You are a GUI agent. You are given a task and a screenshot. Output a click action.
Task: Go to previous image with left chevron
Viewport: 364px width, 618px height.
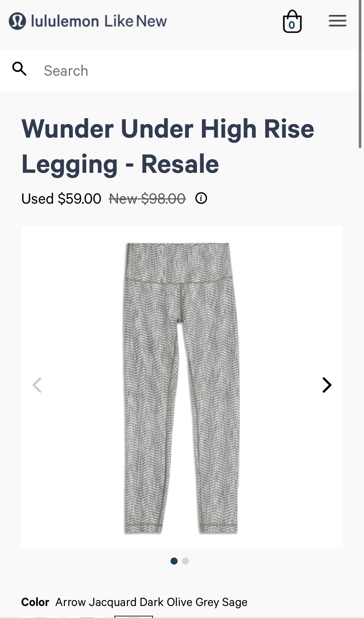point(37,385)
